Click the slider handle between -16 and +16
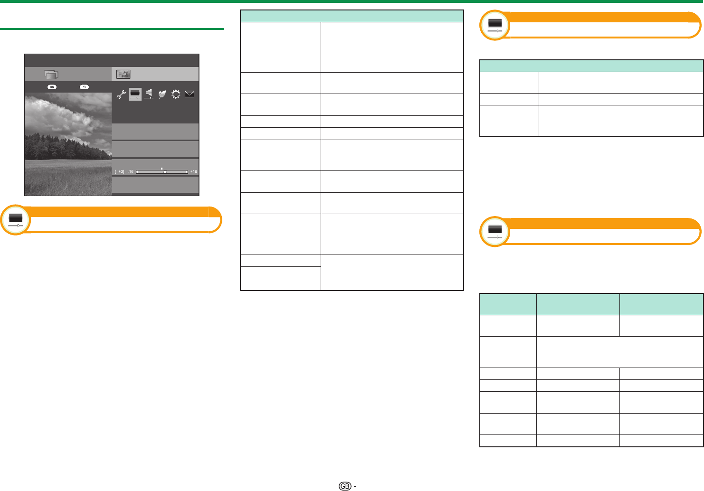 pyautogui.click(x=165, y=171)
